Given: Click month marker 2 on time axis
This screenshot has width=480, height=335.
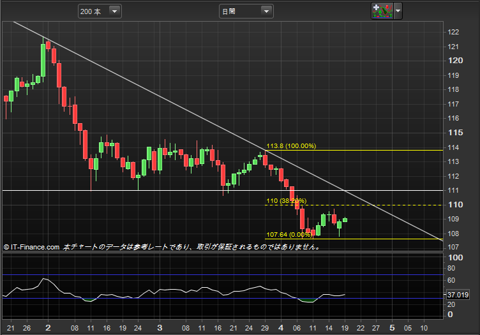Looking at the screenshot, I should click(x=48, y=328).
